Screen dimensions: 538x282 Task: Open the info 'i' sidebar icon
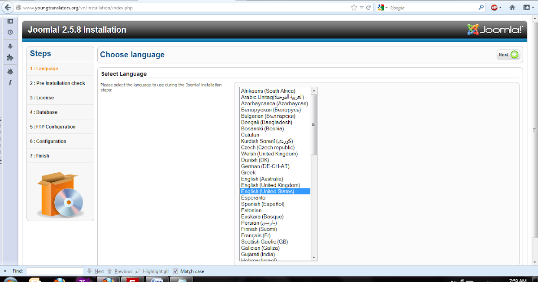(x=10, y=82)
